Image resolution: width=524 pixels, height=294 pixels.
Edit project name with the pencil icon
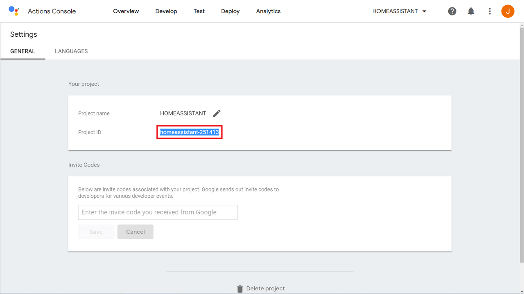click(x=217, y=113)
